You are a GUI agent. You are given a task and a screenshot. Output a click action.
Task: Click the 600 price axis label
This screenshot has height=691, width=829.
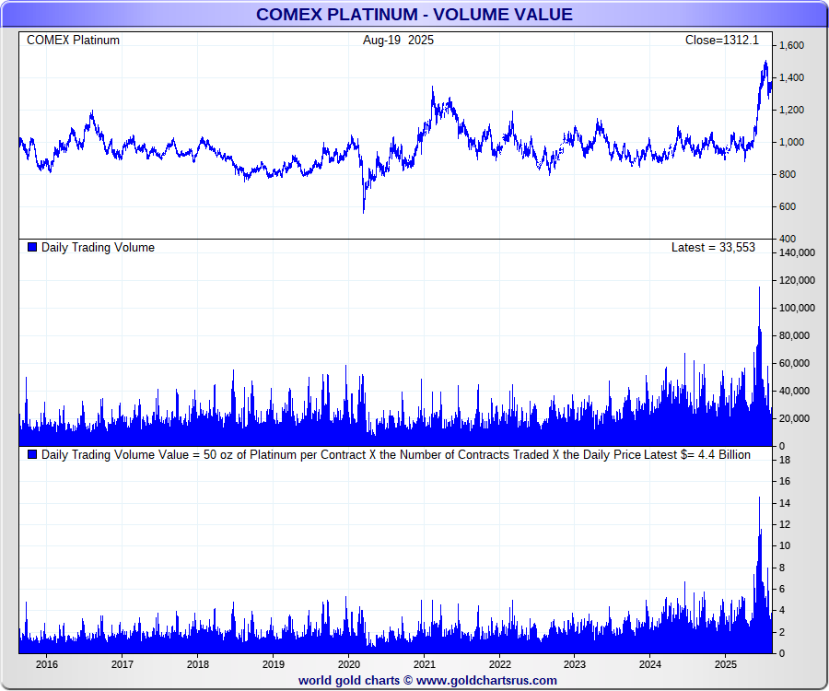pyautogui.click(x=788, y=206)
